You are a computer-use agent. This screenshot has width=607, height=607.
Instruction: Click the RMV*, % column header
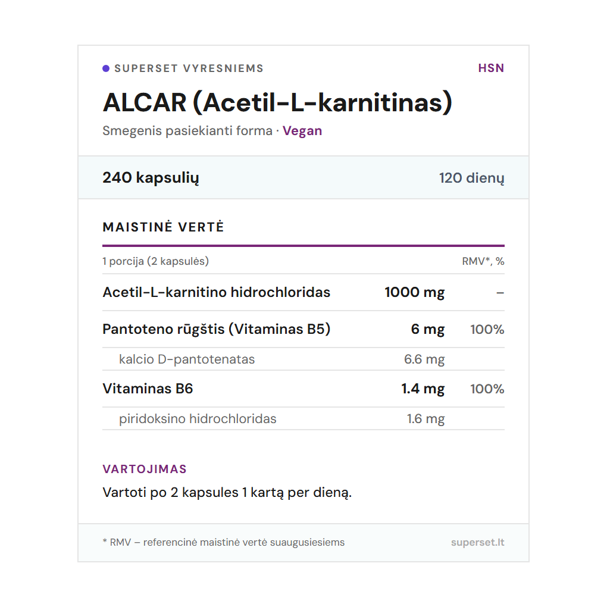click(x=483, y=261)
